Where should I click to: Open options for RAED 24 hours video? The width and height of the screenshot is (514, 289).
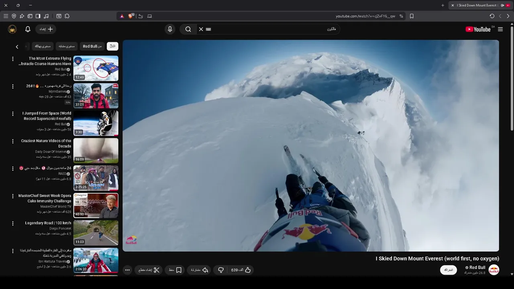point(13,169)
